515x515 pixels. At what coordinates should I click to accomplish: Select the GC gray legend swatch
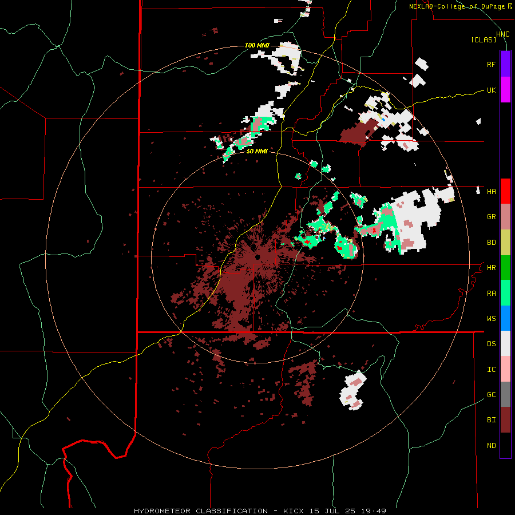point(505,394)
